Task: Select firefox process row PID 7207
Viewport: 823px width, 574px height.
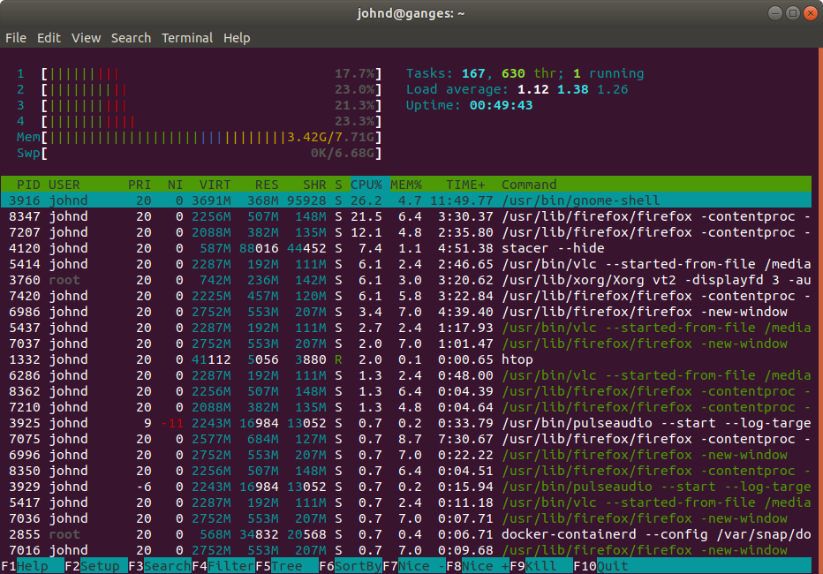Action: tap(405, 232)
